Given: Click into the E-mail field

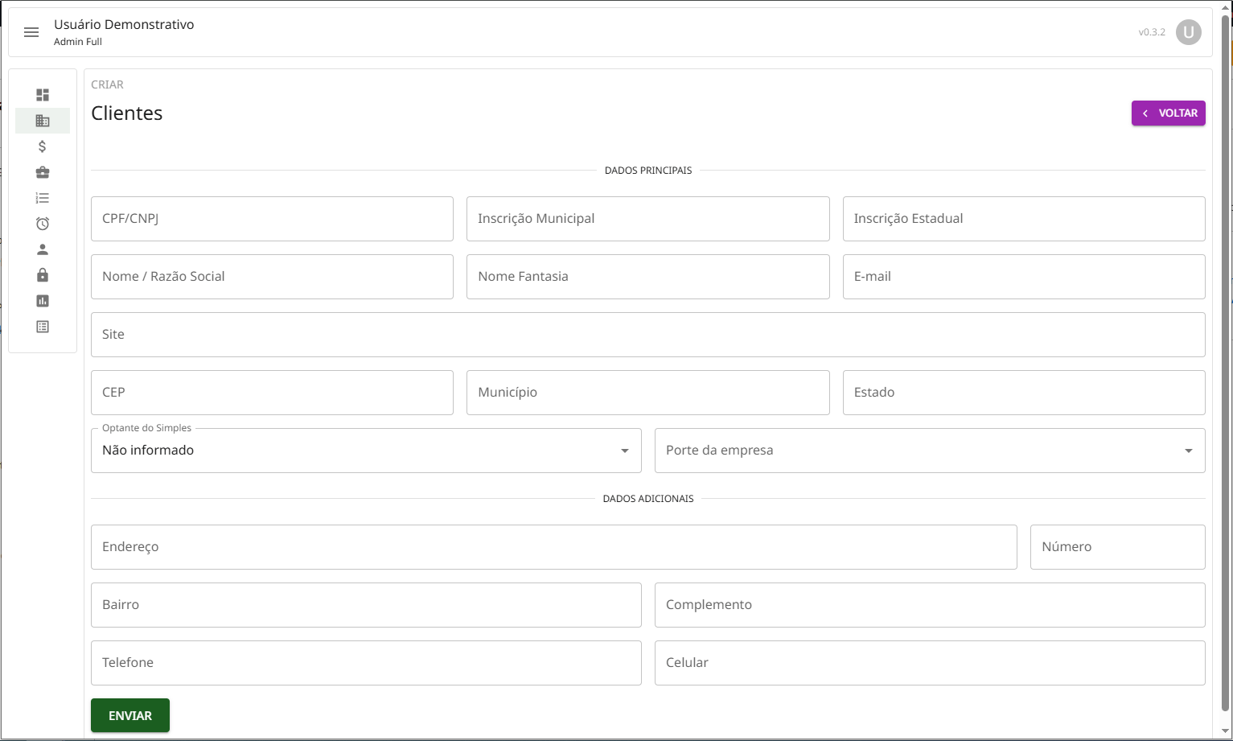Looking at the screenshot, I should click(1023, 277).
